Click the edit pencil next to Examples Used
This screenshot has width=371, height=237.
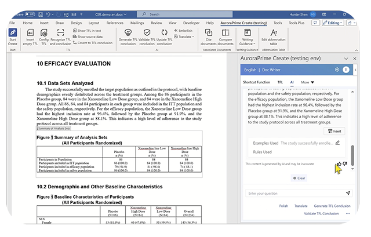pyautogui.click(x=337, y=143)
